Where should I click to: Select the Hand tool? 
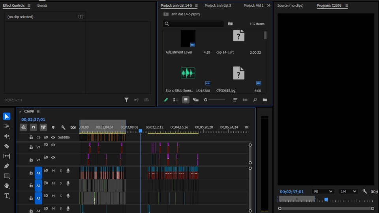(x=7, y=186)
